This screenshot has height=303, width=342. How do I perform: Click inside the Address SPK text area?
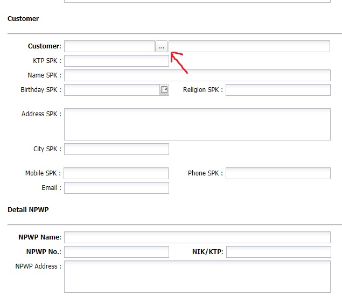197,124
